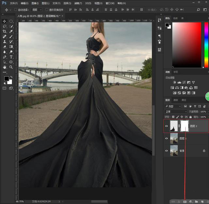Add Color Balance adjustment
The image size is (209, 204).
click(177, 88)
